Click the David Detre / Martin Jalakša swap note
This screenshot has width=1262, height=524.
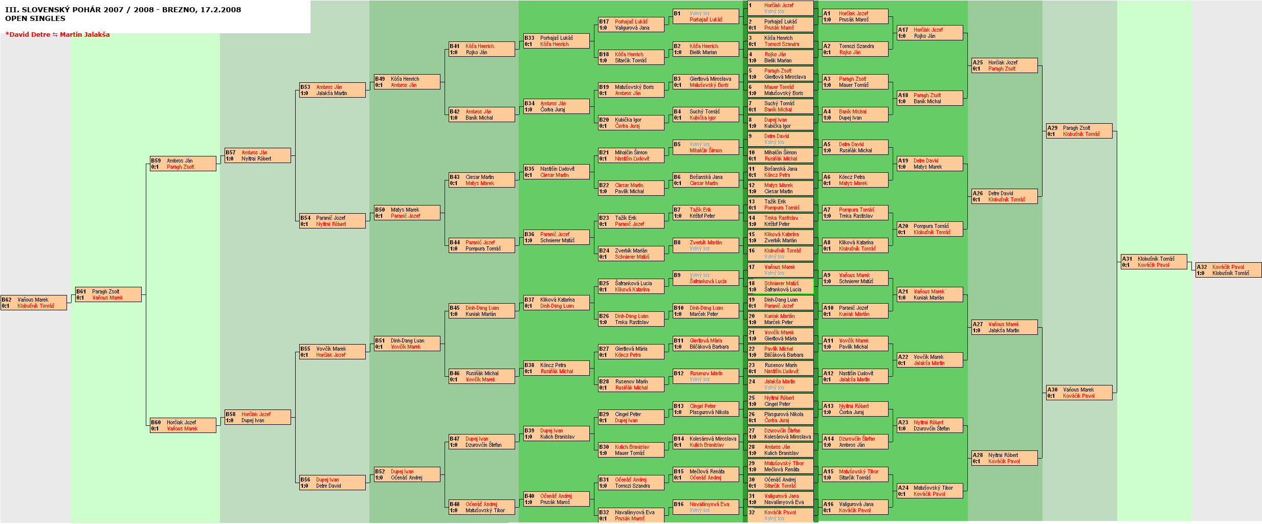(57, 35)
